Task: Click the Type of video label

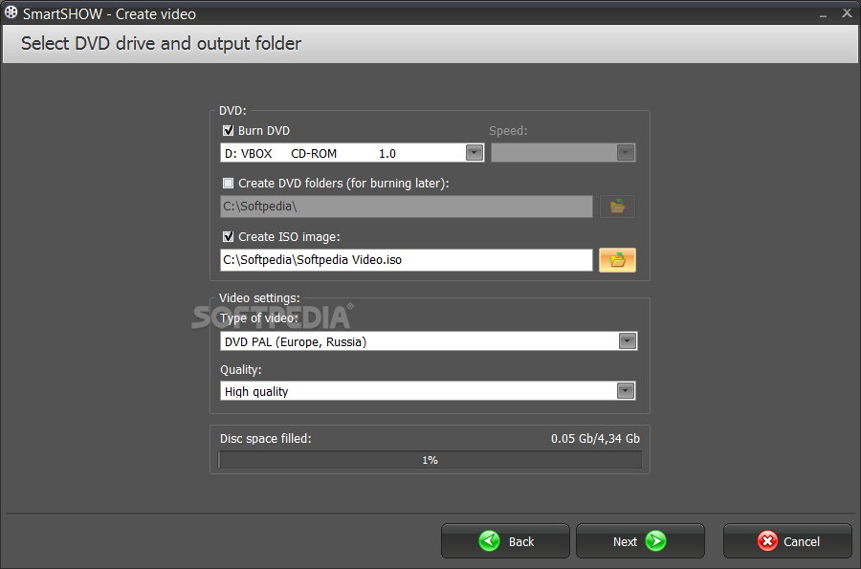Action: [259, 318]
